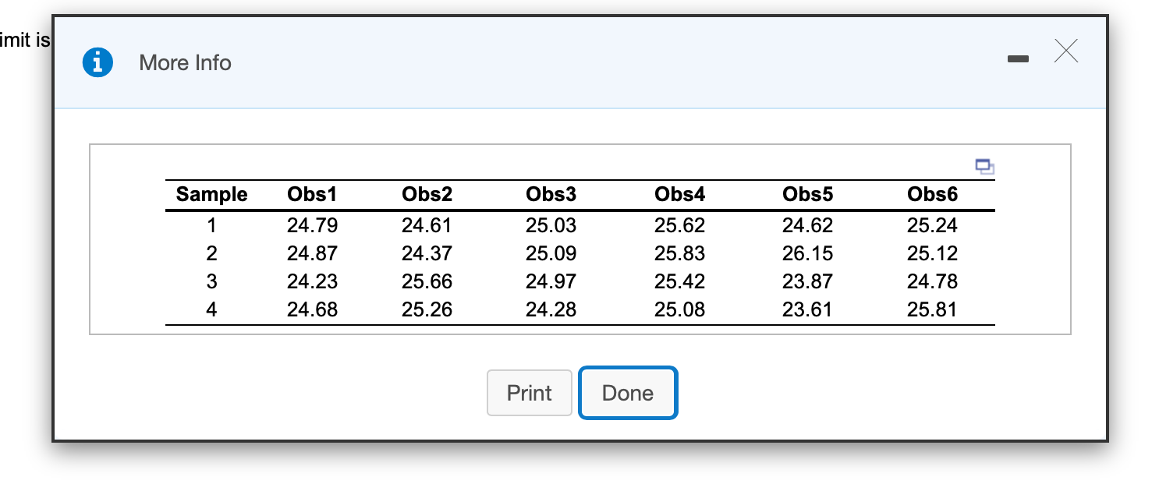This screenshot has width=1159, height=491.
Task: Click the partially hidden text behind the dialog
Action: pos(23,40)
